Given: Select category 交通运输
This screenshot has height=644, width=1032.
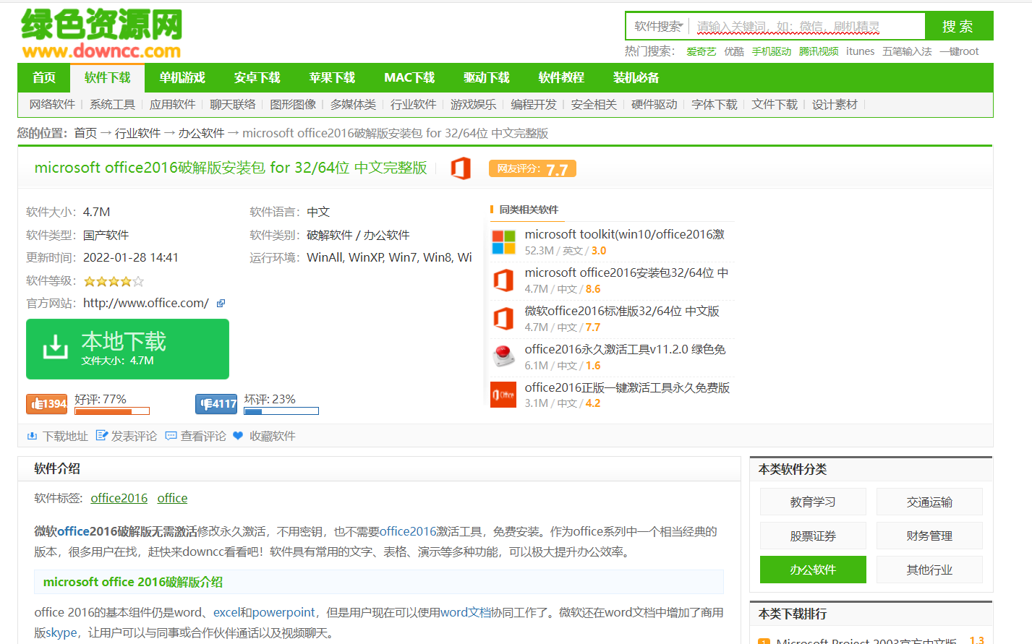Looking at the screenshot, I should click(x=929, y=502).
